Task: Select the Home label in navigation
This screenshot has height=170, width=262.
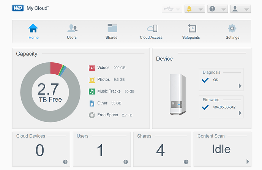Action: point(33,38)
